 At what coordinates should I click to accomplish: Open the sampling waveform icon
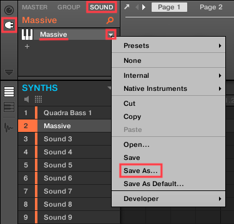pos(9,128)
